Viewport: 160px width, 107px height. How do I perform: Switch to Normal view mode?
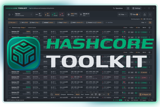coord(57,94)
